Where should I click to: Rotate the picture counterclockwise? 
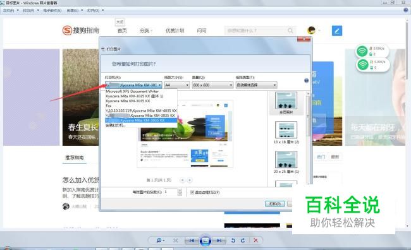tap(233, 241)
